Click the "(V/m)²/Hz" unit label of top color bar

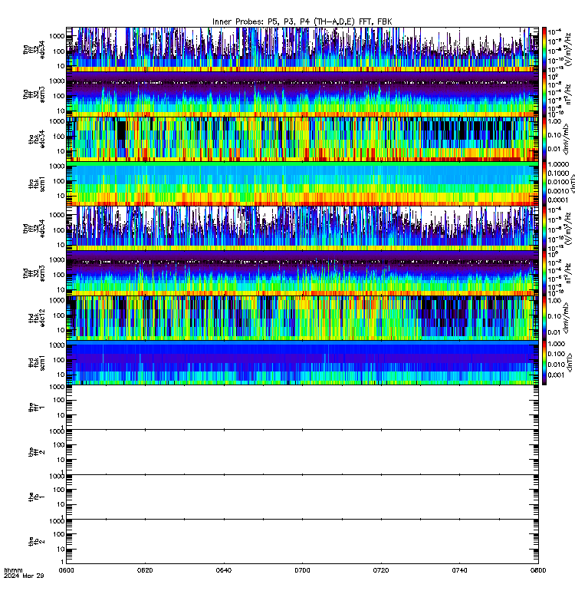[567, 49]
